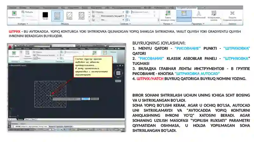
Task: Open the Вставка ribbon tab
Action: [x=23, y=8]
